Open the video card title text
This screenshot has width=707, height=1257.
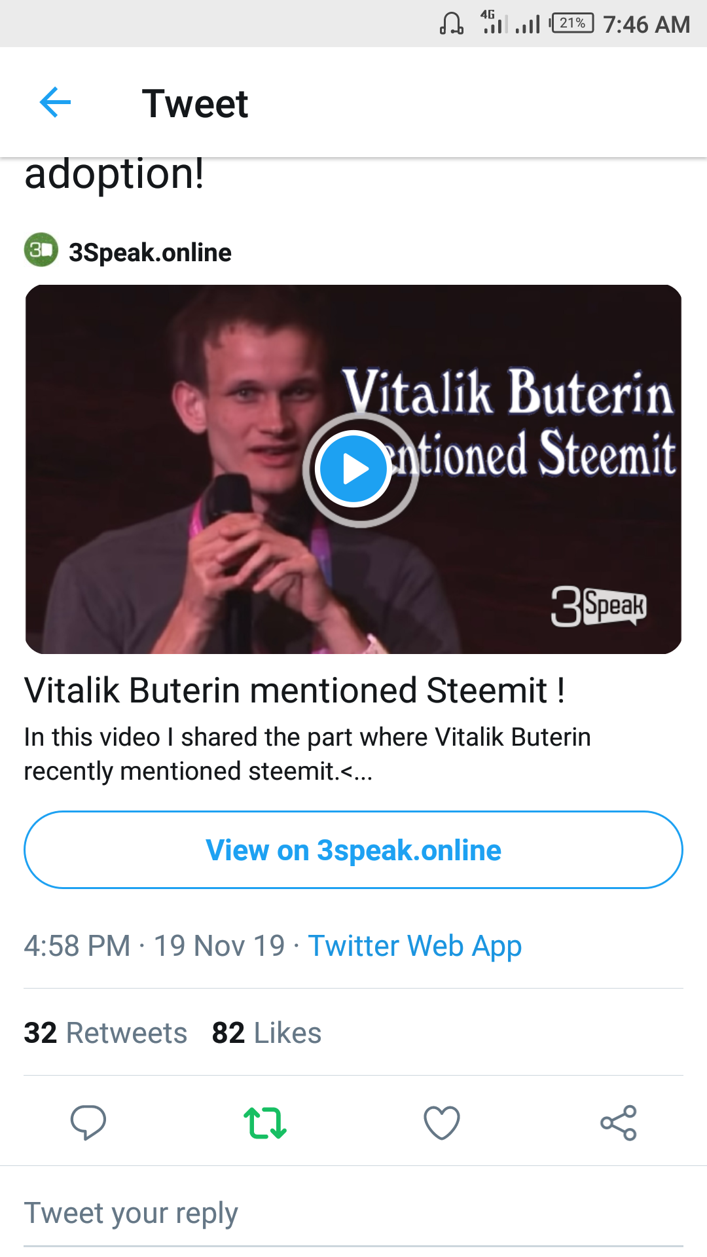pyautogui.click(x=295, y=690)
